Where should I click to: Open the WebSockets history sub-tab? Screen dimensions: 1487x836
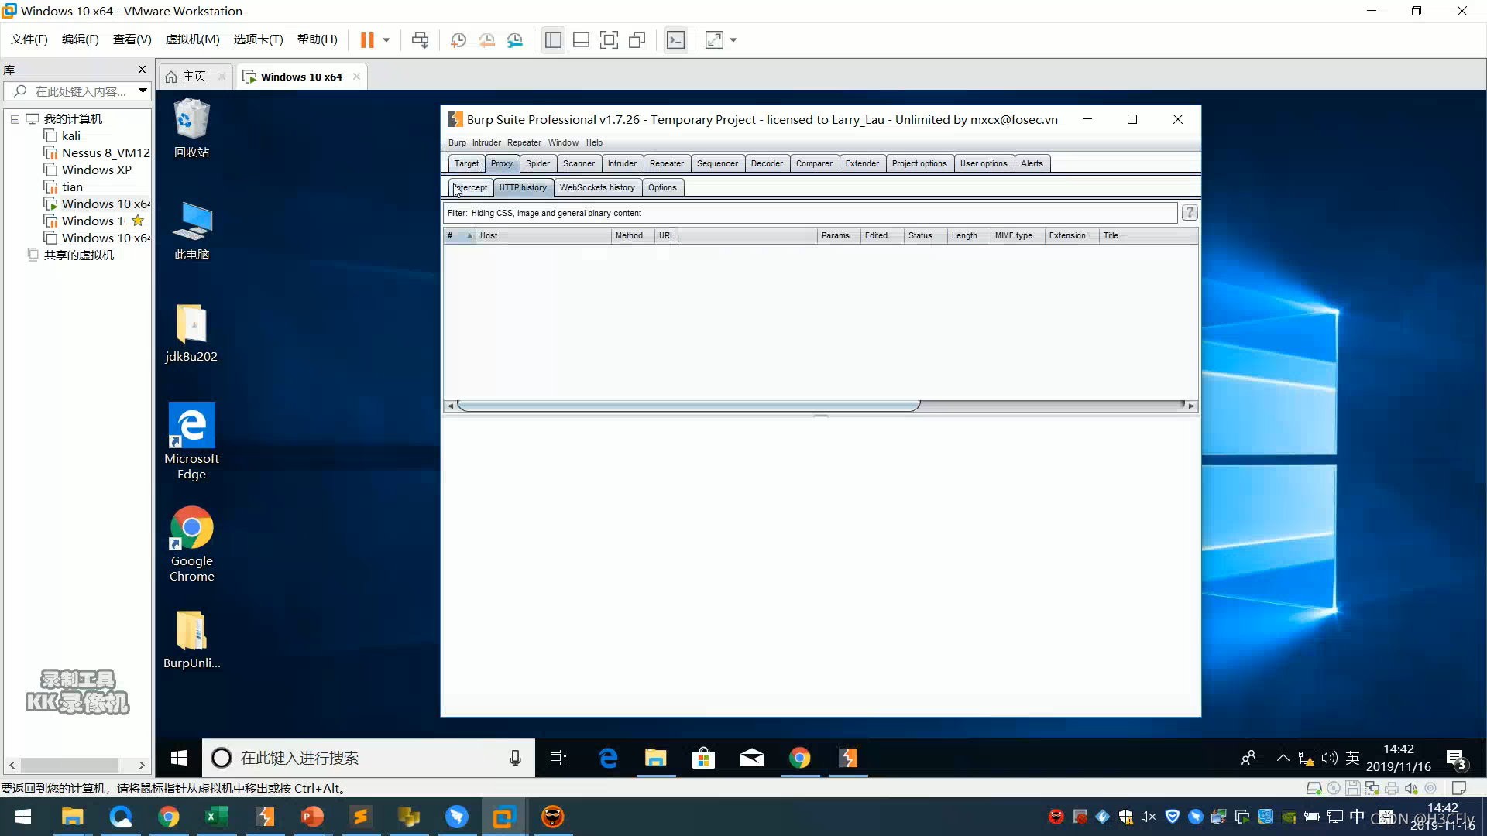596,187
